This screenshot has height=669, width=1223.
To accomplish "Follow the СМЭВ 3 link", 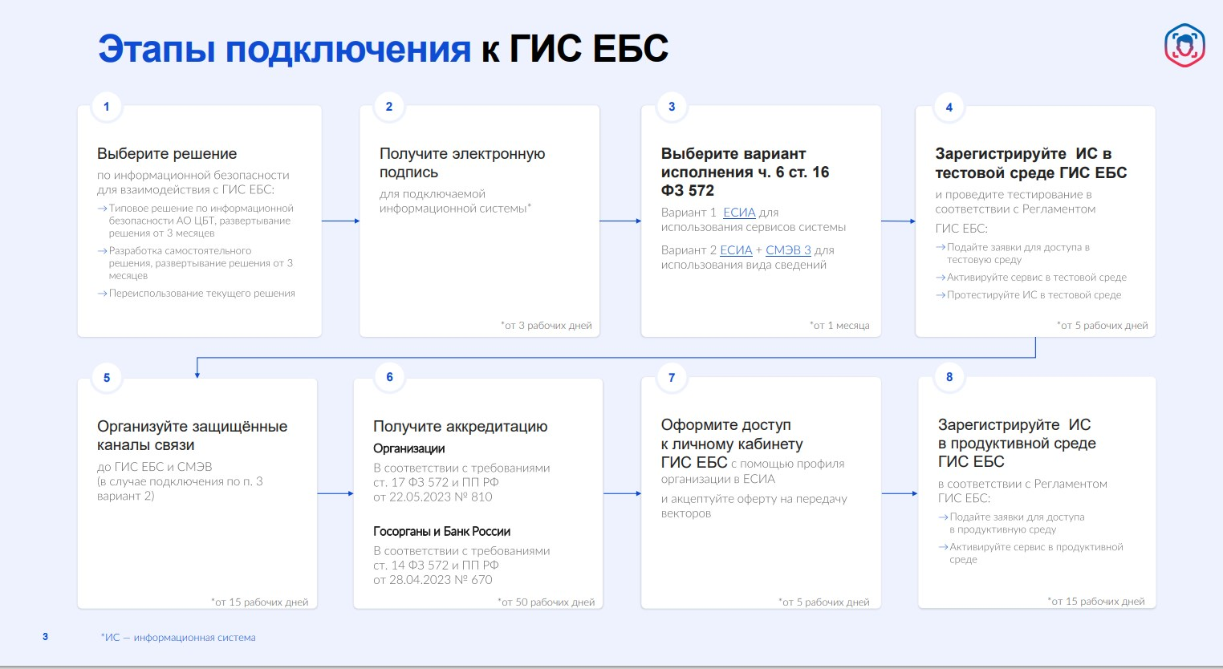I will [788, 250].
